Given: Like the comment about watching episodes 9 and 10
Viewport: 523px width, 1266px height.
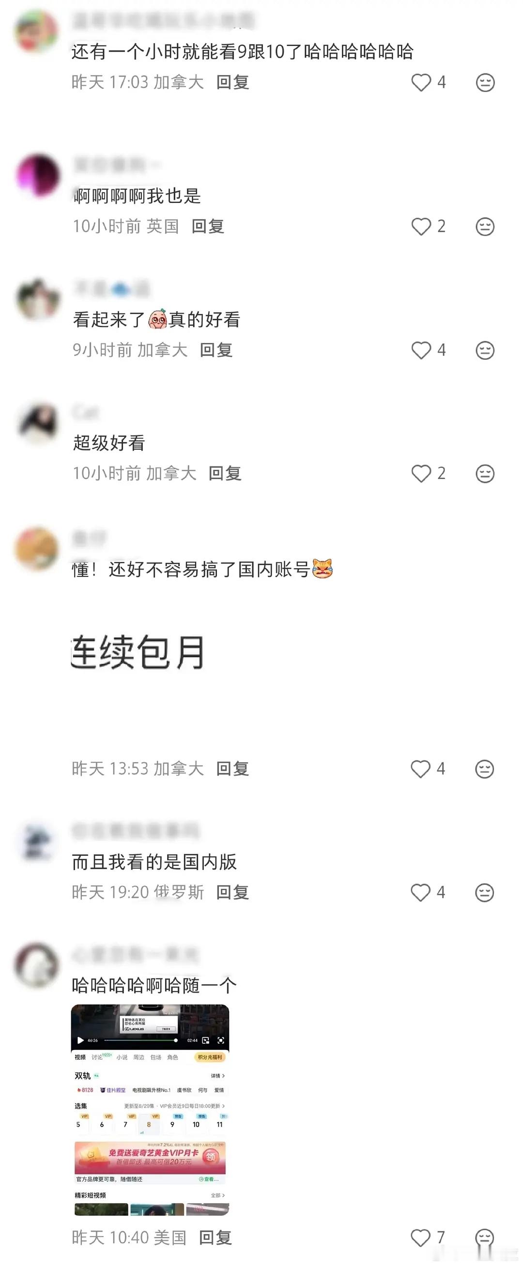Looking at the screenshot, I should click(x=421, y=82).
